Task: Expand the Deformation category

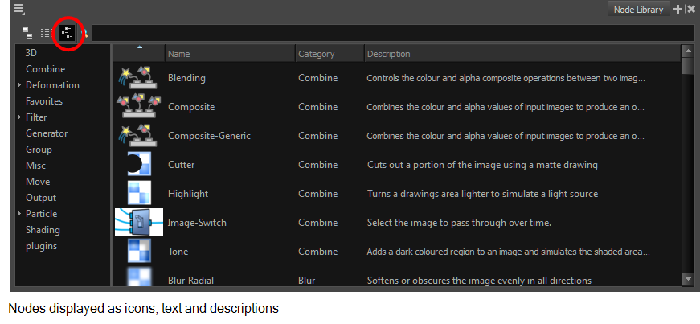Action: pos(19,85)
